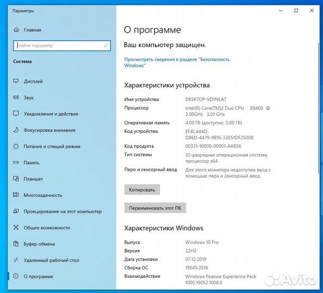This screenshot has width=323, height=293.
Task: Click the search magnifier icon
Action: click(105, 46)
